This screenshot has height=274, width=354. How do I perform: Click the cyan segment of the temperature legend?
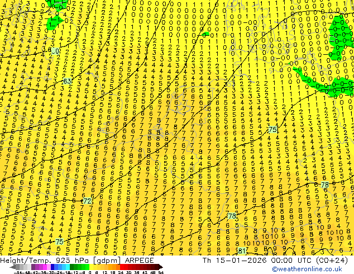click(x=68, y=267)
